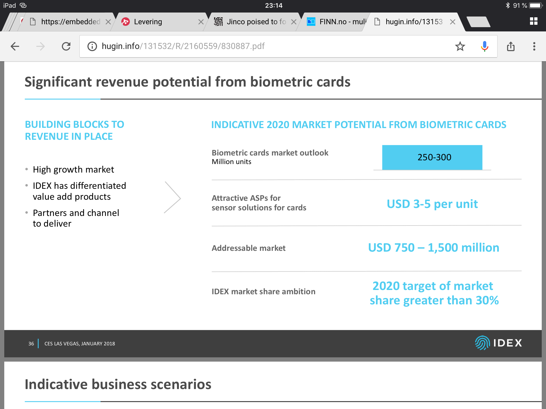Click the forward navigation arrow
The image size is (546, 409).
pos(40,46)
